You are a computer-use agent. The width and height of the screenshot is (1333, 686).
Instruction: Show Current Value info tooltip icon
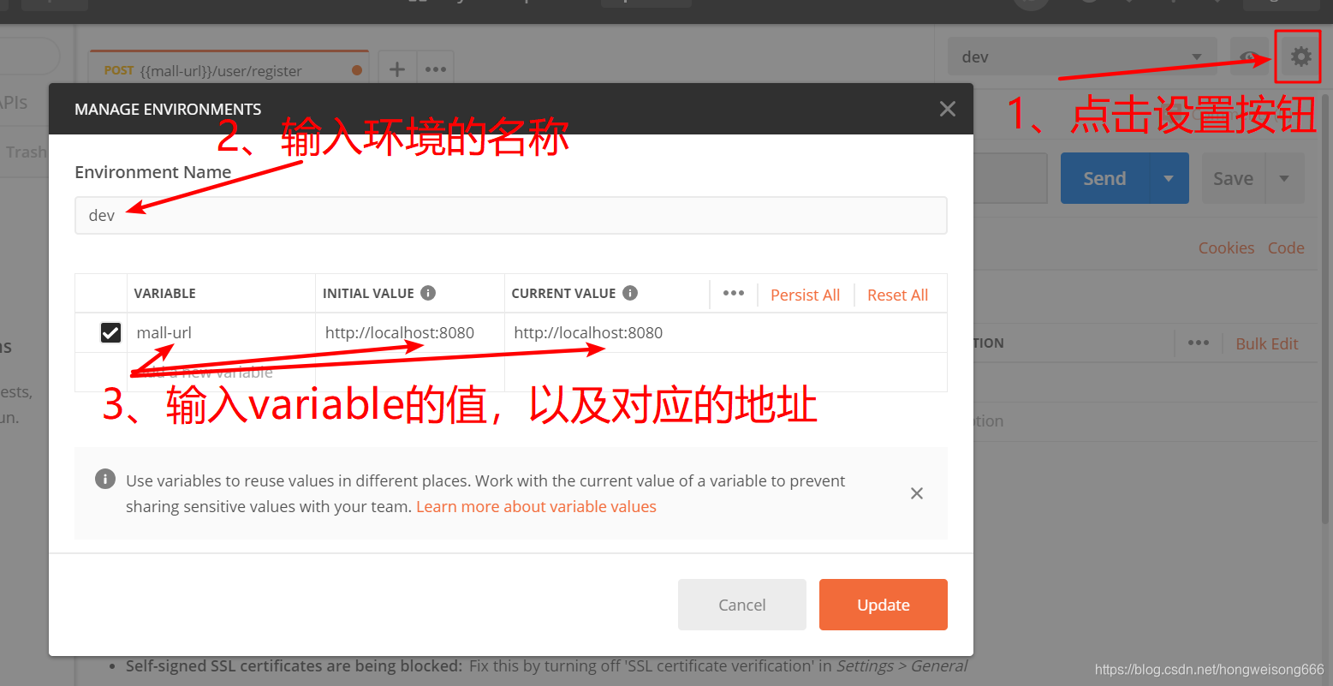pyautogui.click(x=630, y=293)
